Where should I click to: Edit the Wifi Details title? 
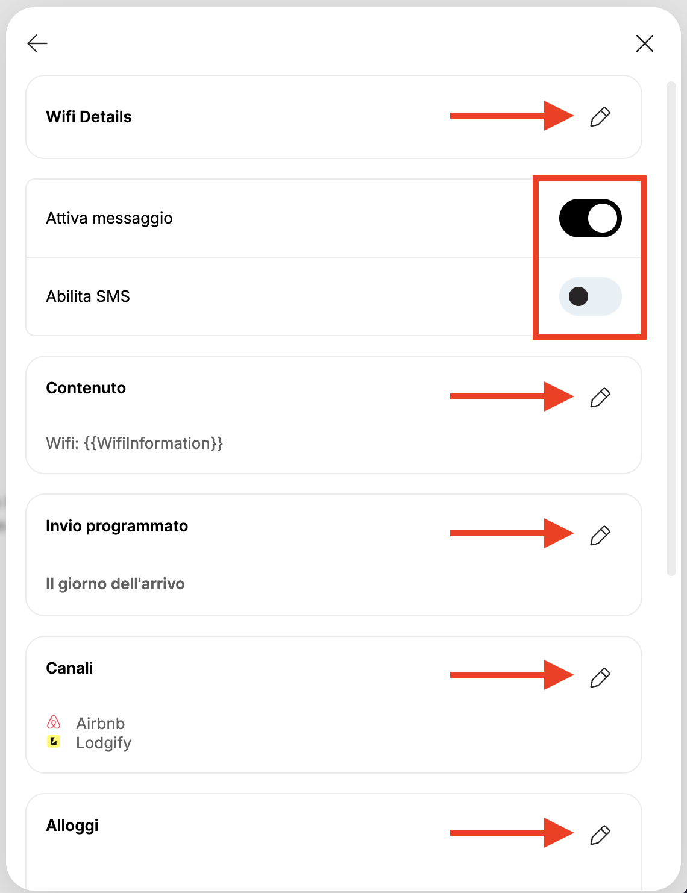[600, 117]
